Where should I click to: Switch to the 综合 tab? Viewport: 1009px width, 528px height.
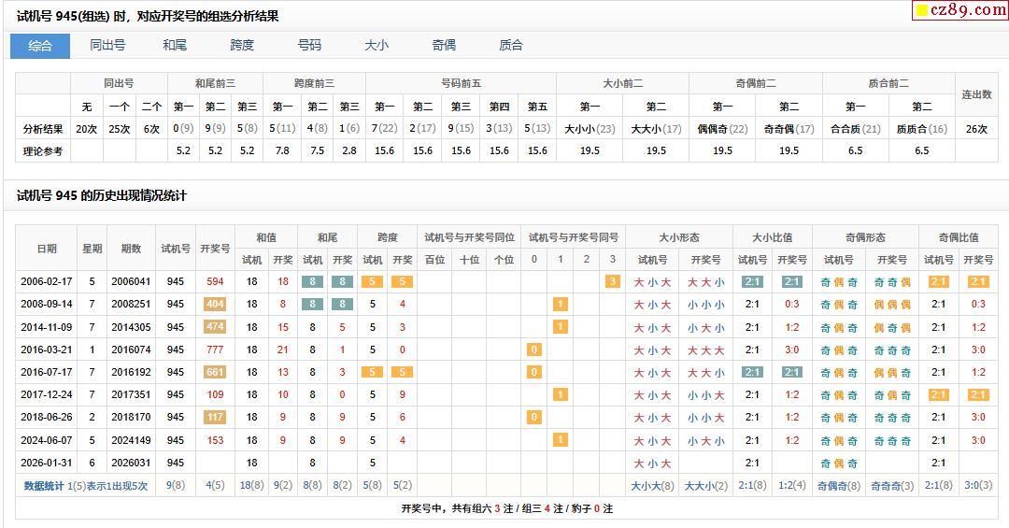(x=40, y=46)
